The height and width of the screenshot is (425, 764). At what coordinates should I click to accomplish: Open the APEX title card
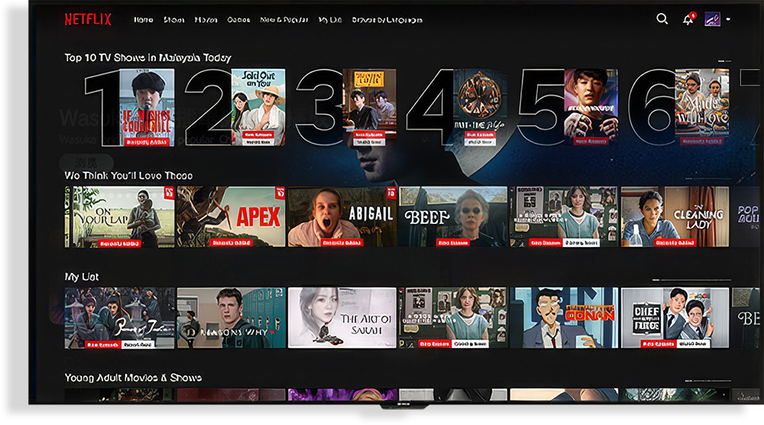[231, 217]
